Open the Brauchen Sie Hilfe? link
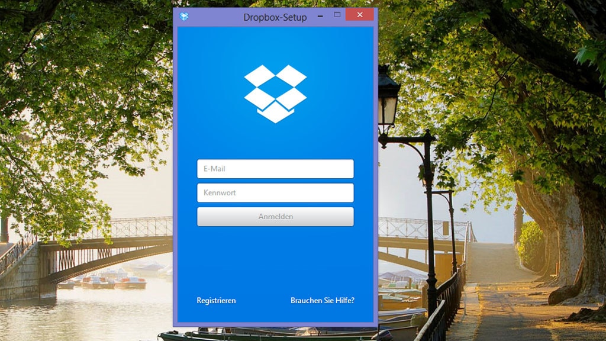This screenshot has height=341, width=606. [323, 300]
